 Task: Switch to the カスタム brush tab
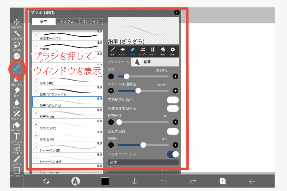67,21
